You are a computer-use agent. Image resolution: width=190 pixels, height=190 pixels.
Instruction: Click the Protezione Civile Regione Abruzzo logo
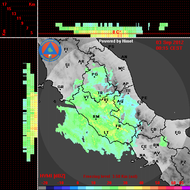[50, 50]
